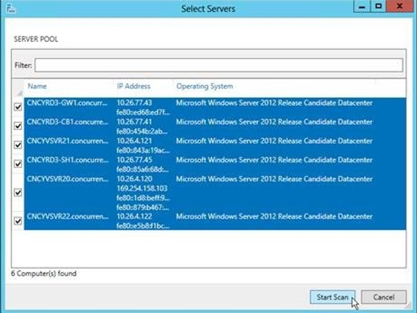Close the Select Servers window
The height and width of the screenshot is (313, 417).
[400, 7]
